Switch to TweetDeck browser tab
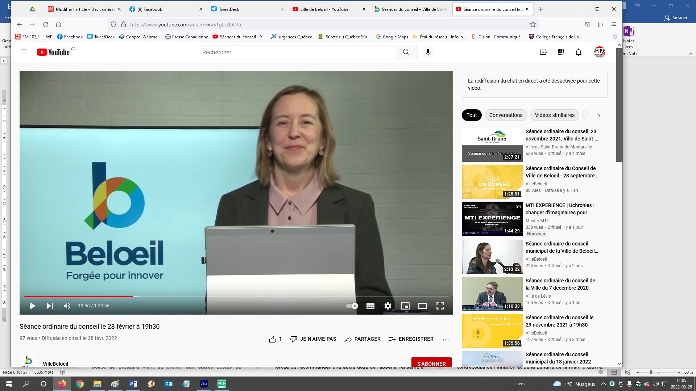The height and width of the screenshot is (391, 696). pyautogui.click(x=229, y=9)
